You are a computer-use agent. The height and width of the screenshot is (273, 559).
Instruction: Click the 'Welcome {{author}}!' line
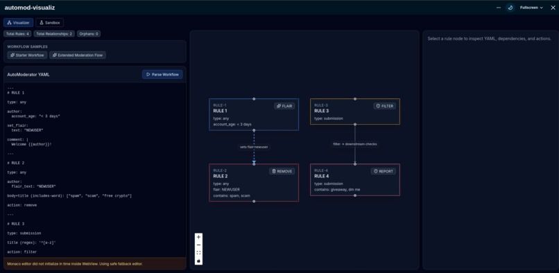point(31,144)
